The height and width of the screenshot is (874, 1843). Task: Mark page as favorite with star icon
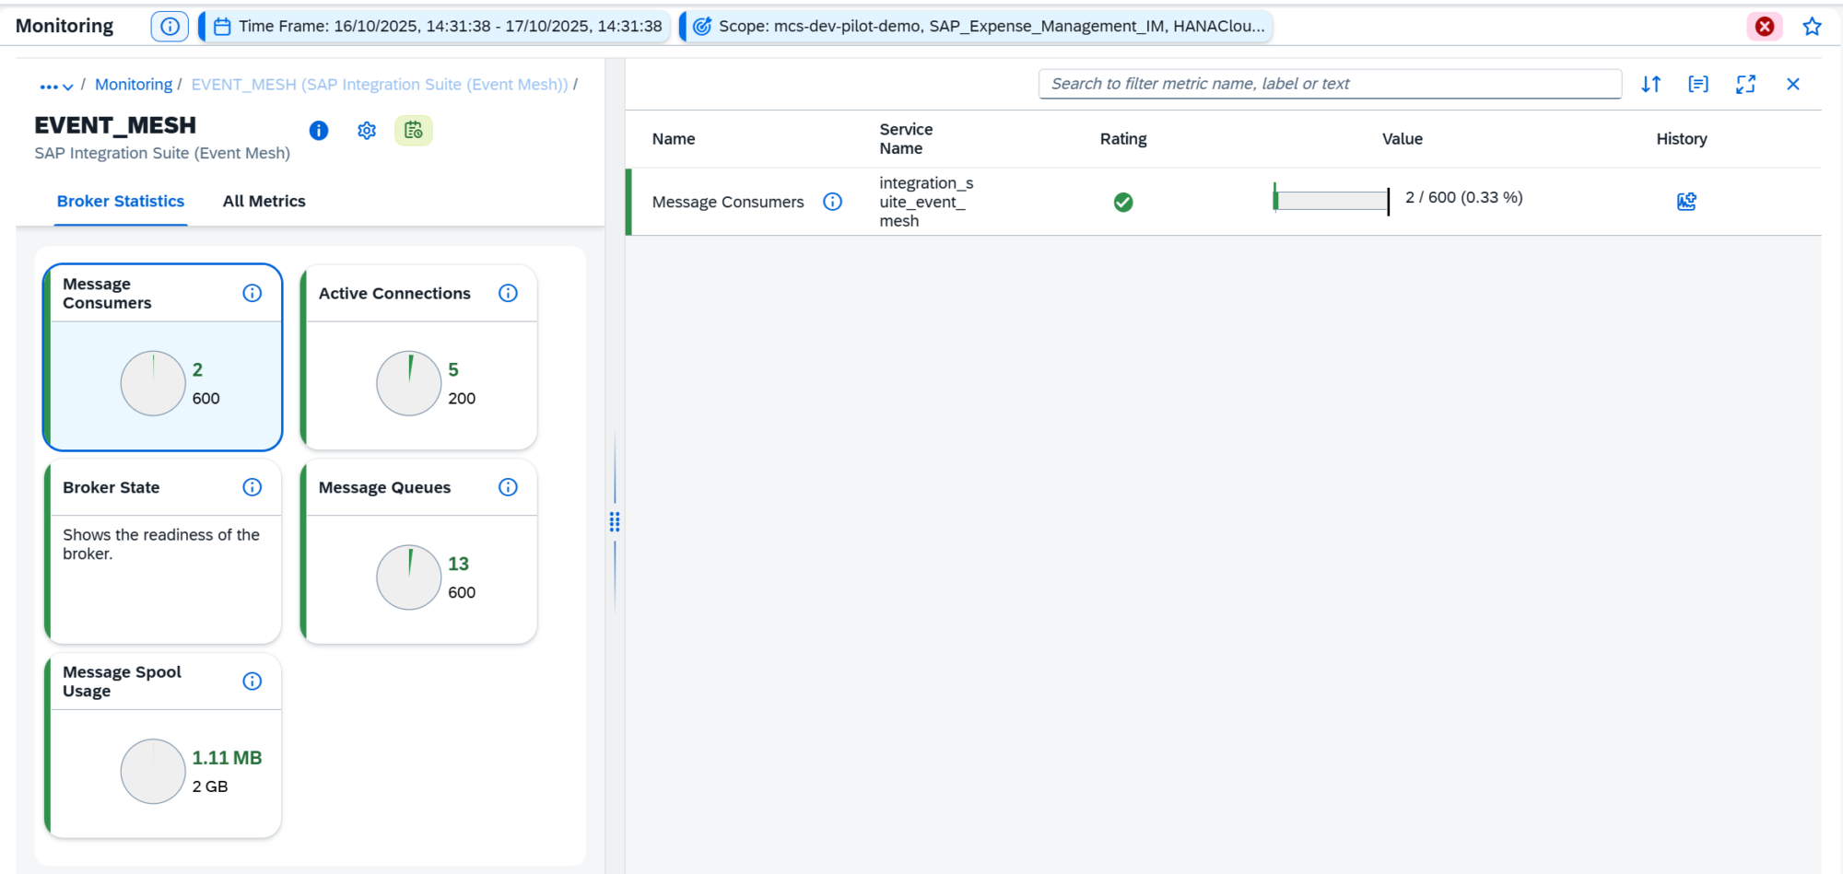pyautogui.click(x=1812, y=27)
